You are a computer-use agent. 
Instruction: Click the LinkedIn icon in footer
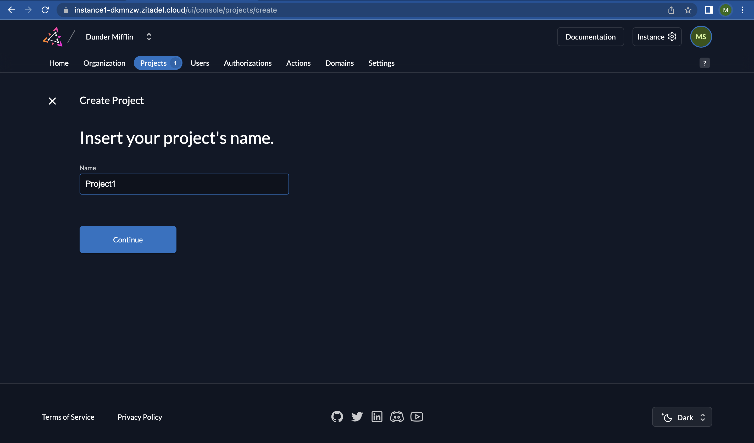tap(376, 417)
